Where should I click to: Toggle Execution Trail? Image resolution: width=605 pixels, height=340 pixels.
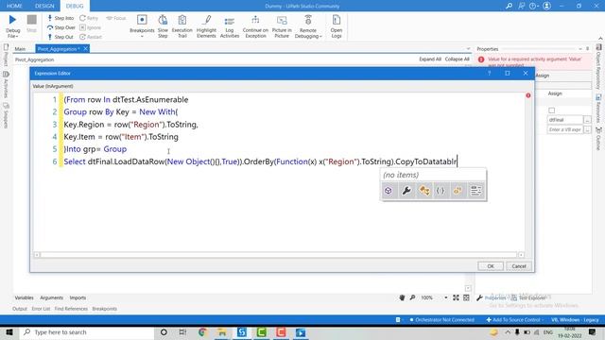click(x=182, y=25)
